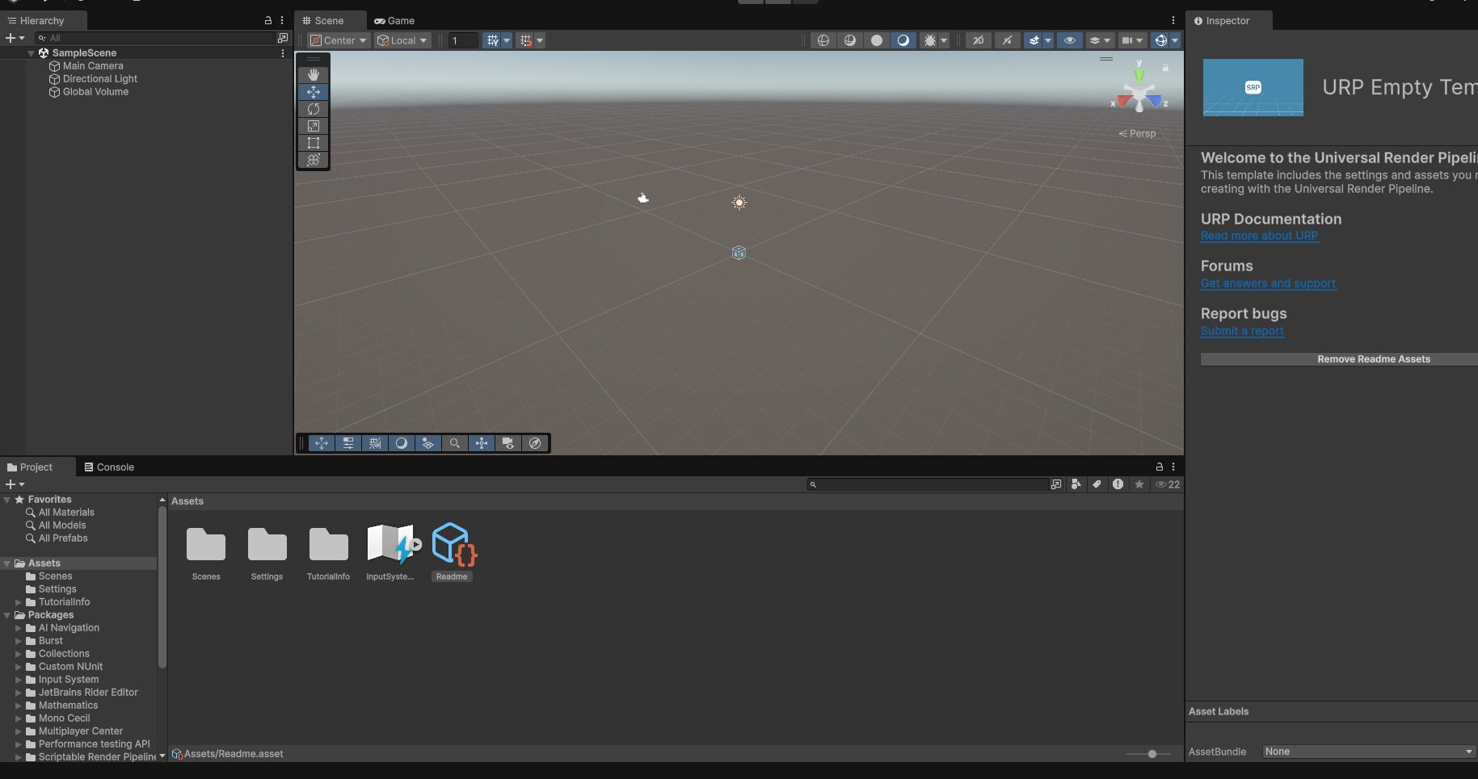Click the Main Camera gizmo in scene
Viewport: 1478px width, 779px height.
click(642, 198)
